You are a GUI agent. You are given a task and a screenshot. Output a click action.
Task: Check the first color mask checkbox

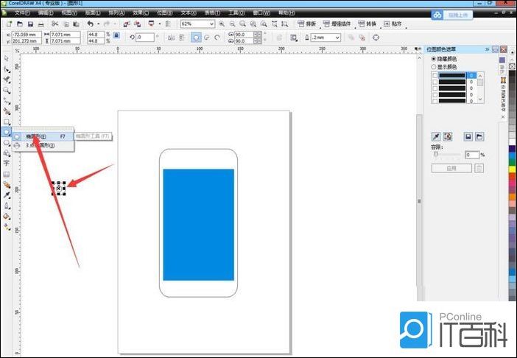pyautogui.click(x=435, y=75)
